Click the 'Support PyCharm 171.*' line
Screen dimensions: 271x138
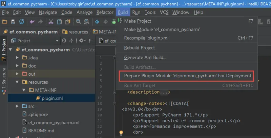point(170,115)
